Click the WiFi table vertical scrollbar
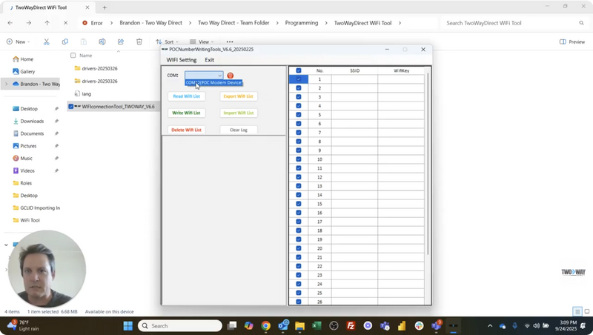This screenshot has width=593, height=335. (428, 185)
